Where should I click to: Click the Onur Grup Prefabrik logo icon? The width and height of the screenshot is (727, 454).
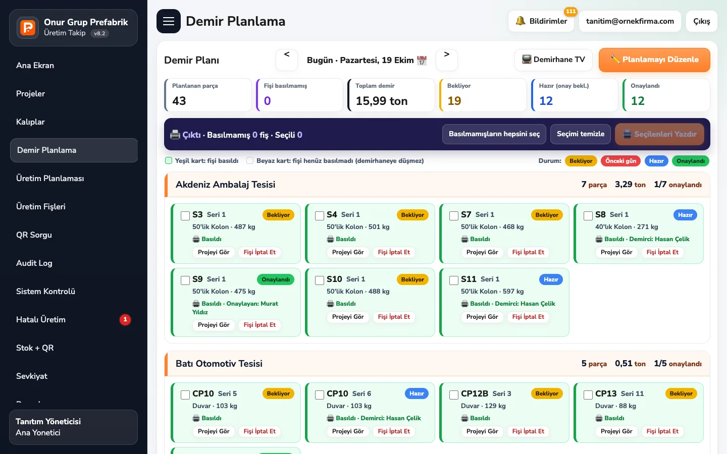tap(28, 27)
